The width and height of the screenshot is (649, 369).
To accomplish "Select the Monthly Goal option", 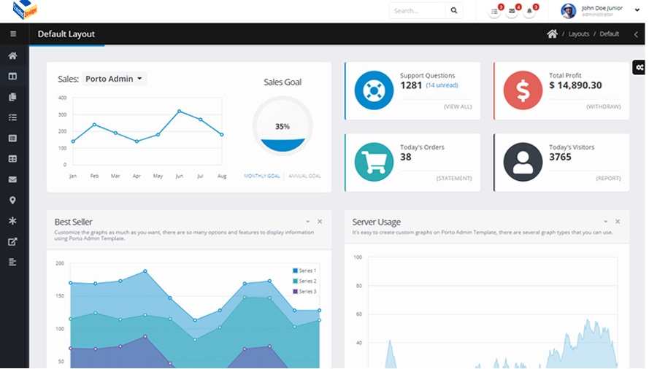I will tap(262, 176).
